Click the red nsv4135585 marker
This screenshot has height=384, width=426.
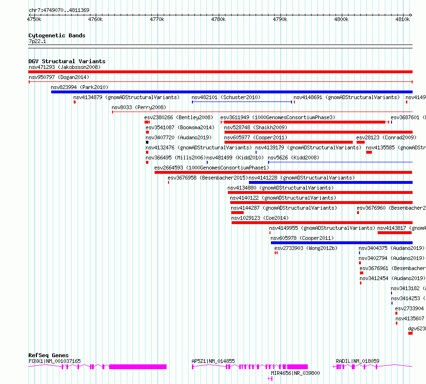369,152
